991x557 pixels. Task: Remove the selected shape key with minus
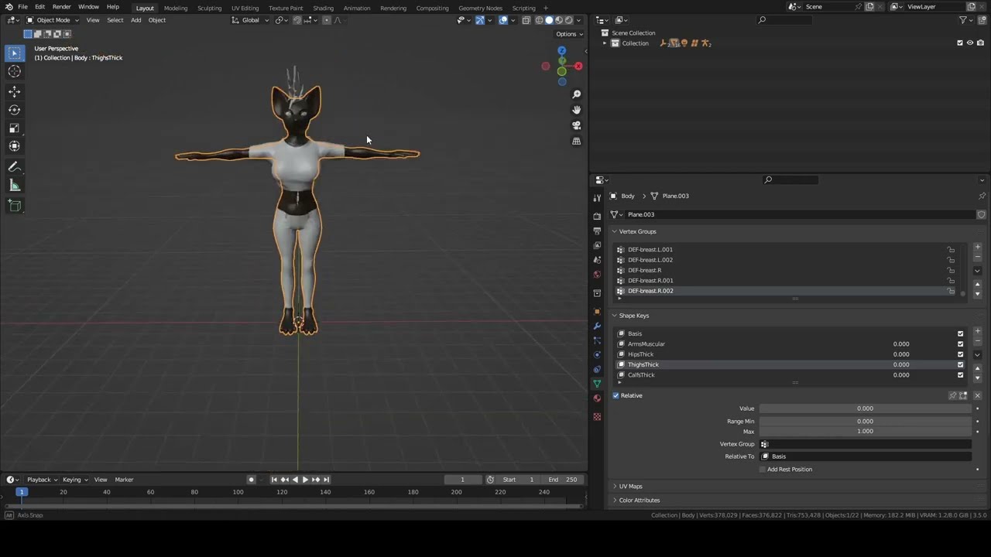(977, 341)
